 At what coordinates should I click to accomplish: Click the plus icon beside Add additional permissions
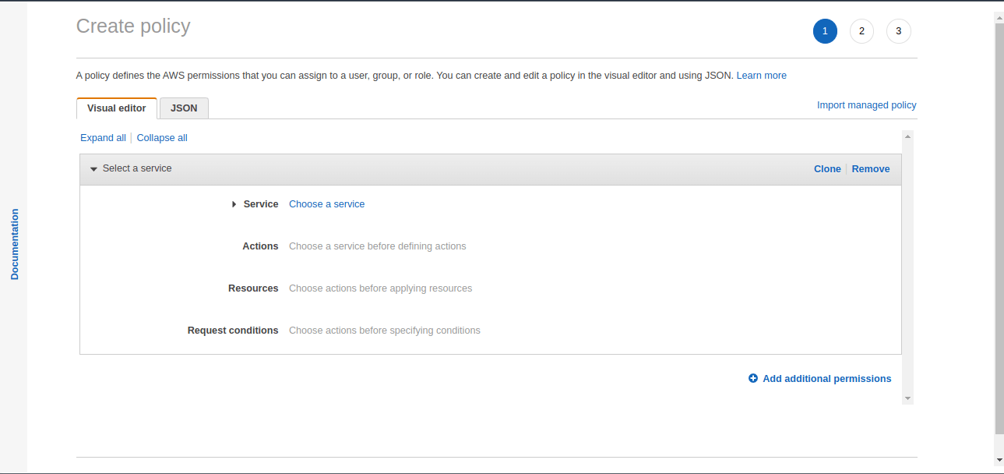point(753,378)
